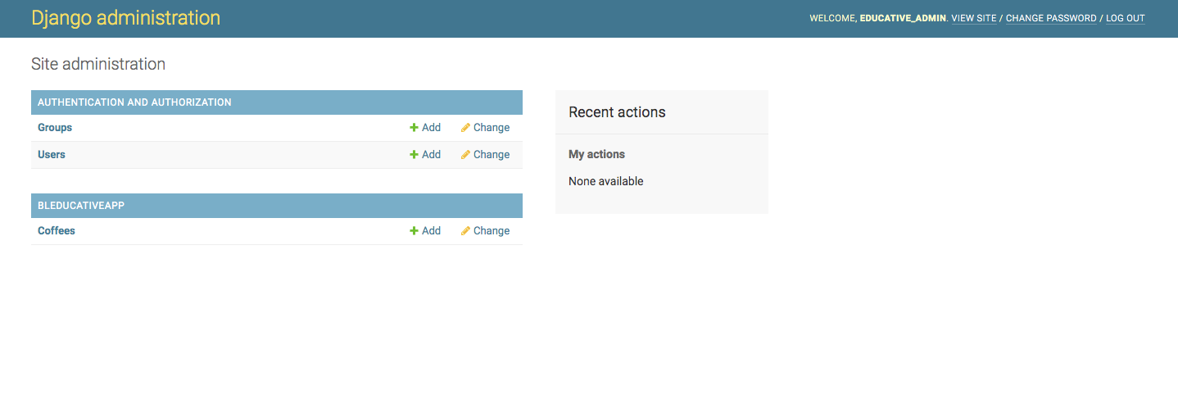Screen dimensions: 1178x418
Task: Click the Change text for Coffees
Action: coord(492,231)
